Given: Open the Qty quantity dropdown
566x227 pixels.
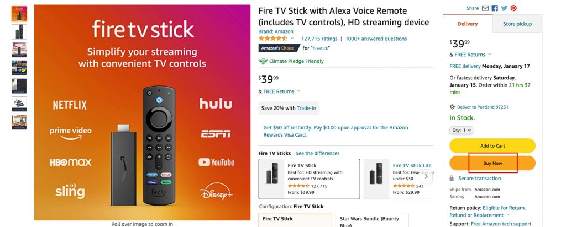Looking at the screenshot, I should coord(462,130).
